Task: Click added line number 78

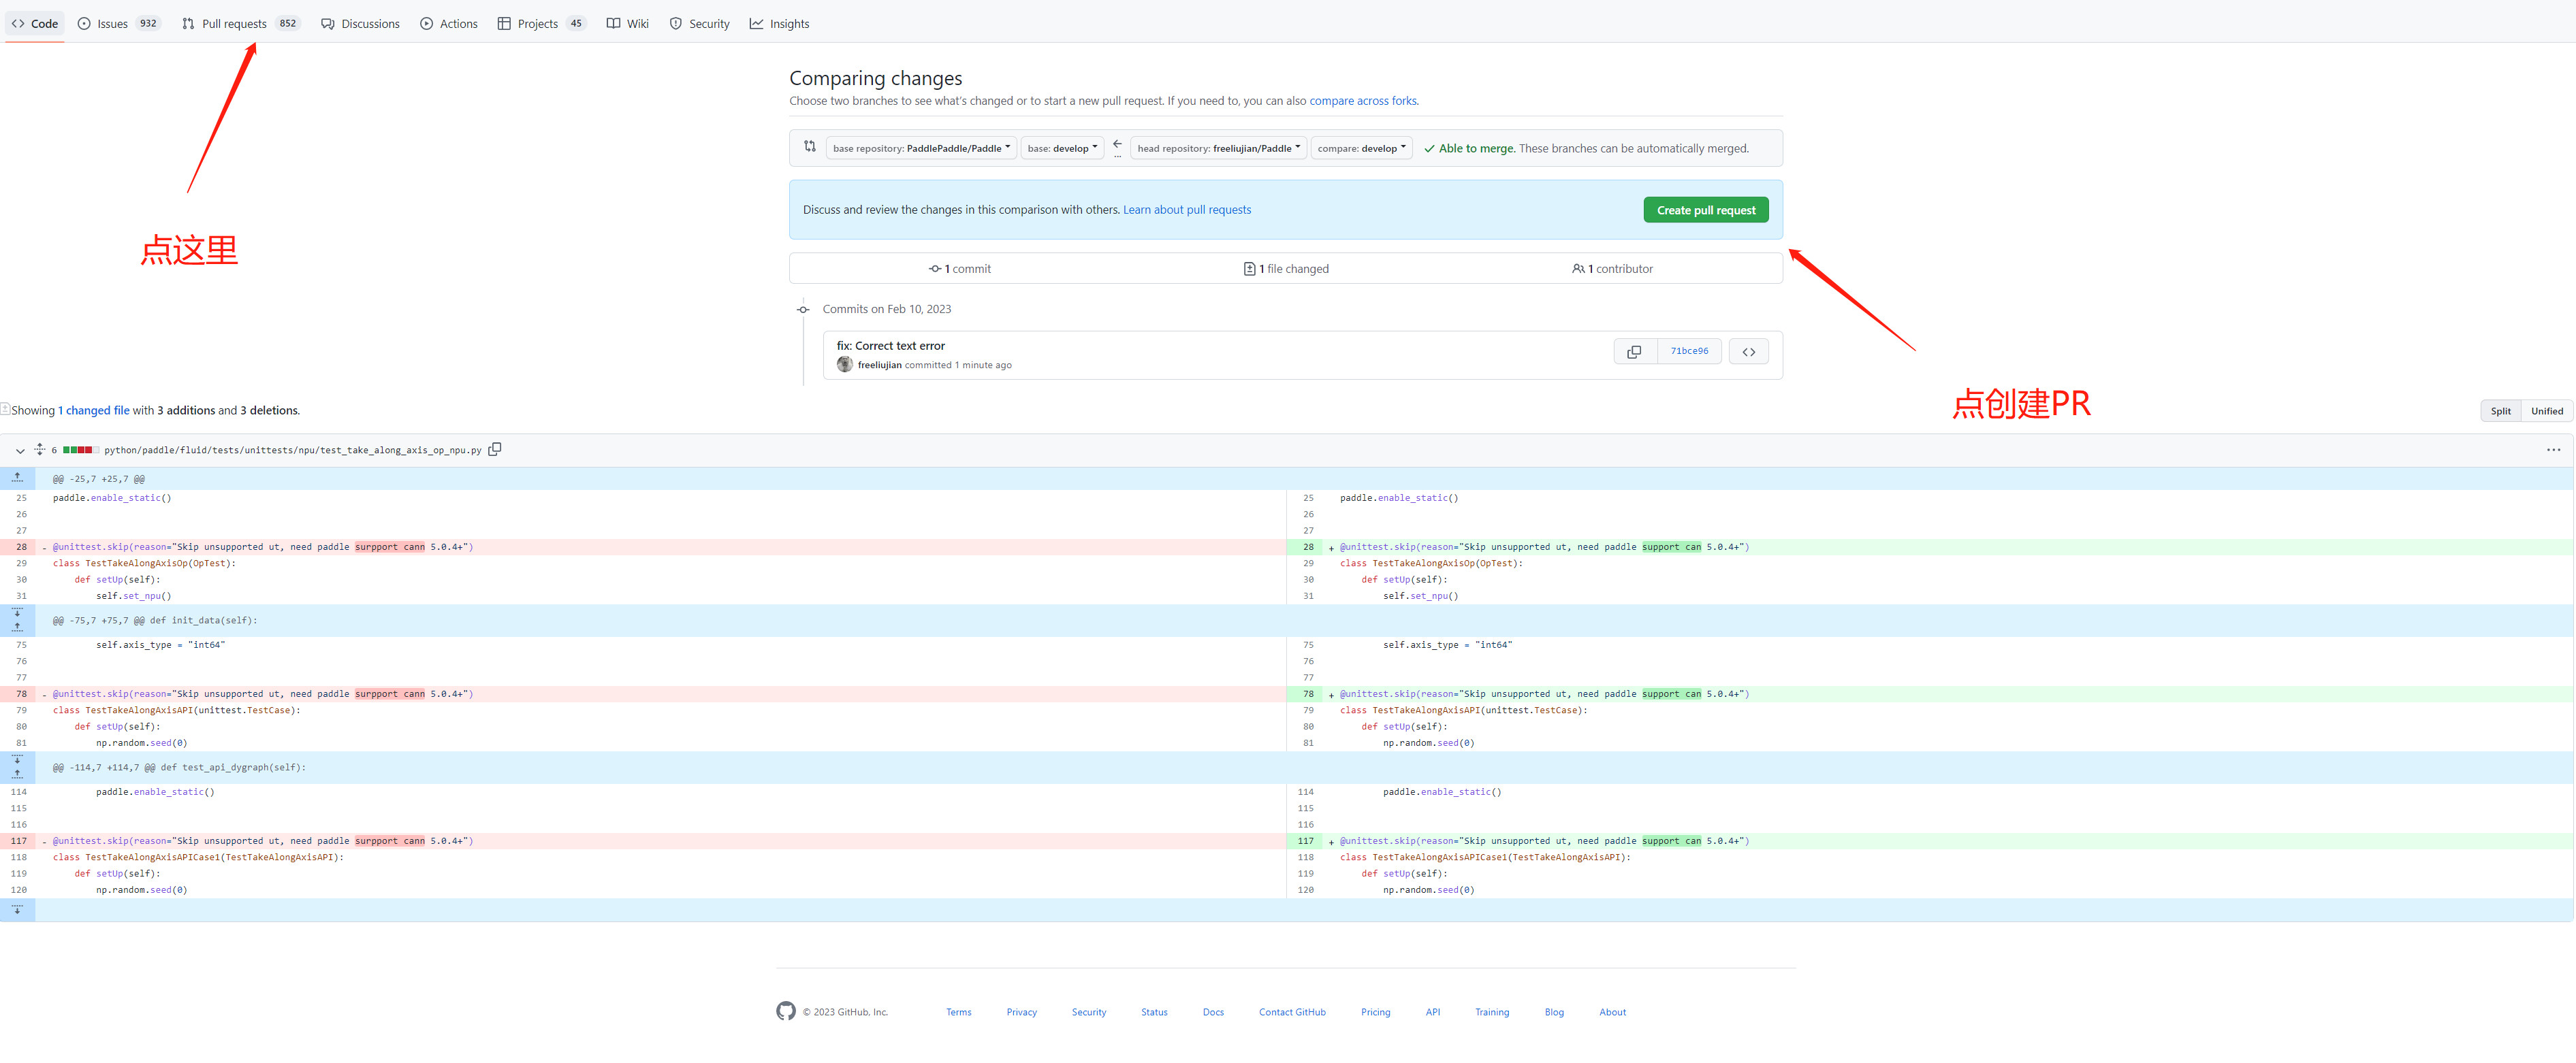Action: pos(1306,693)
